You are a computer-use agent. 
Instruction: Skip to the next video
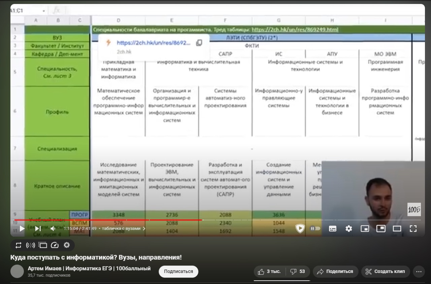tap(38, 229)
